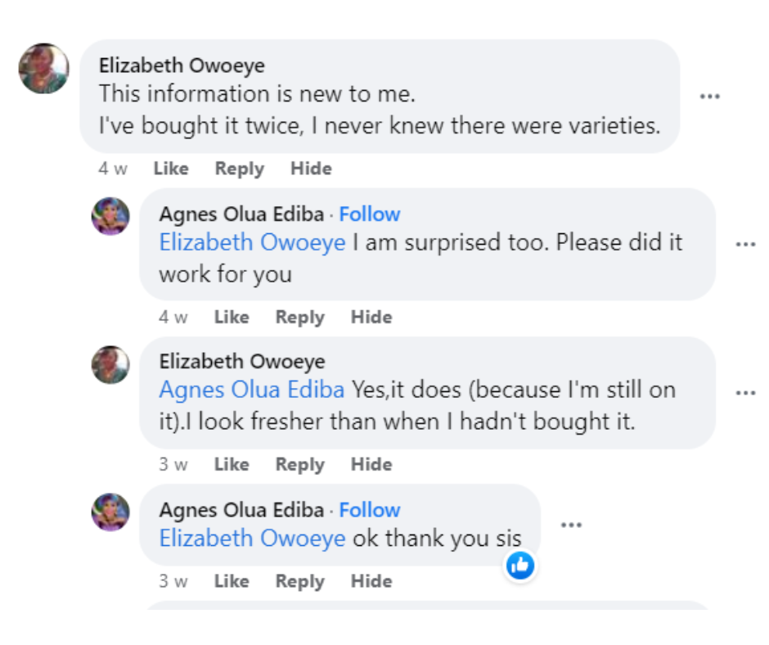769x645 pixels.
Task: Open options menu for Elizabeth's top comment
Action: coord(709,97)
